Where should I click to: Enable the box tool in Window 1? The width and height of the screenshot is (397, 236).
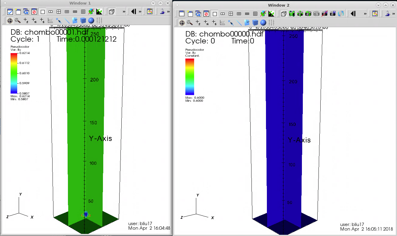pos(83,21)
